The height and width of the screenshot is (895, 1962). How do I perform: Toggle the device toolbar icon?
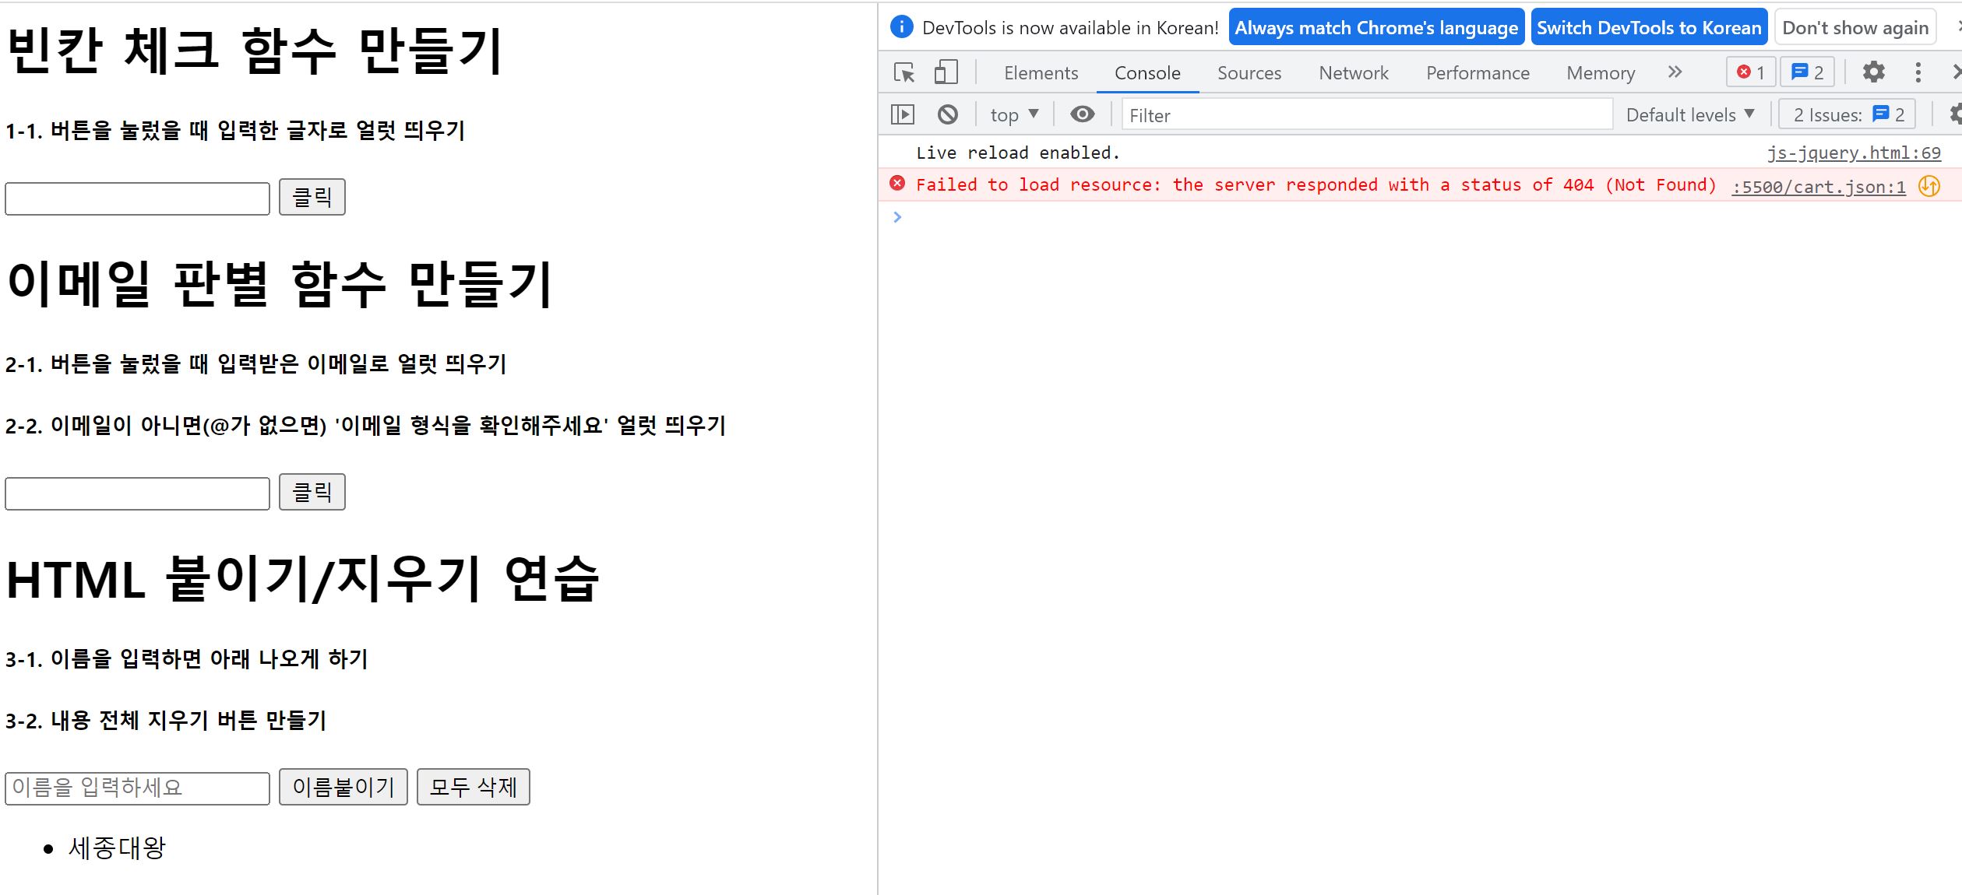[946, 72]
